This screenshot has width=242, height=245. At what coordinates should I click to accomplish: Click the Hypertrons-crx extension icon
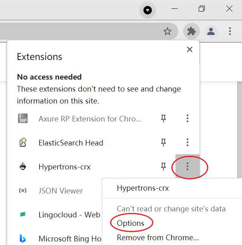[x=23, y=167]
